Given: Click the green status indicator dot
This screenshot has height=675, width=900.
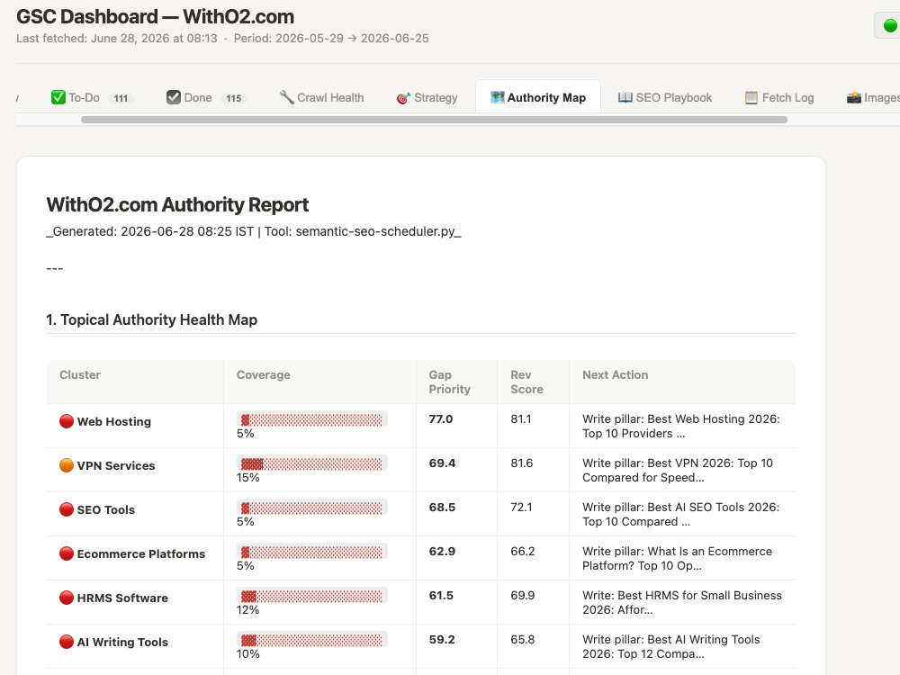Looking at the screenshot, I should coord(890,26).
